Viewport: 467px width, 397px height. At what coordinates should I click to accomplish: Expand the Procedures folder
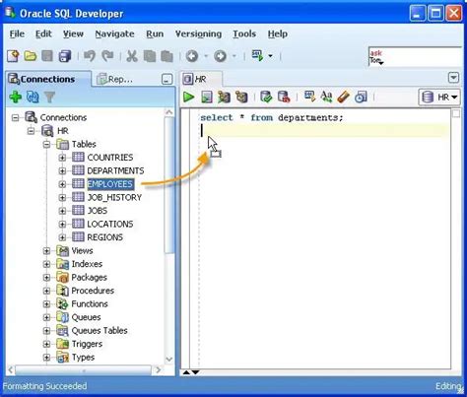[x=46, y=291]
